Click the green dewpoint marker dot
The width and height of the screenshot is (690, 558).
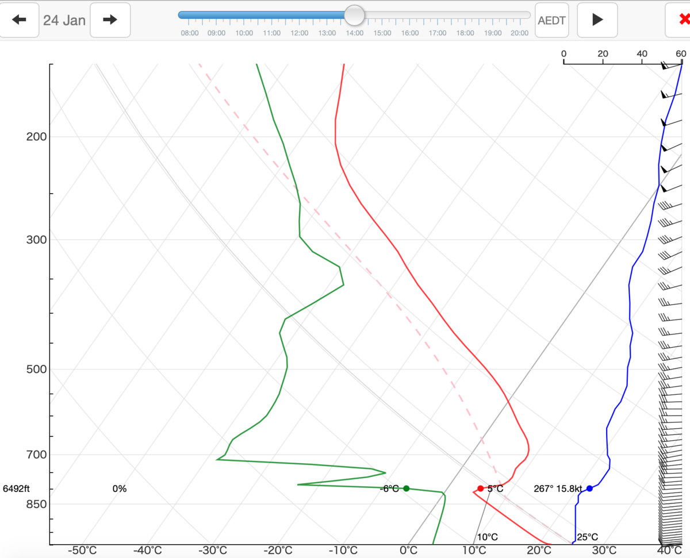coord(406,488)
